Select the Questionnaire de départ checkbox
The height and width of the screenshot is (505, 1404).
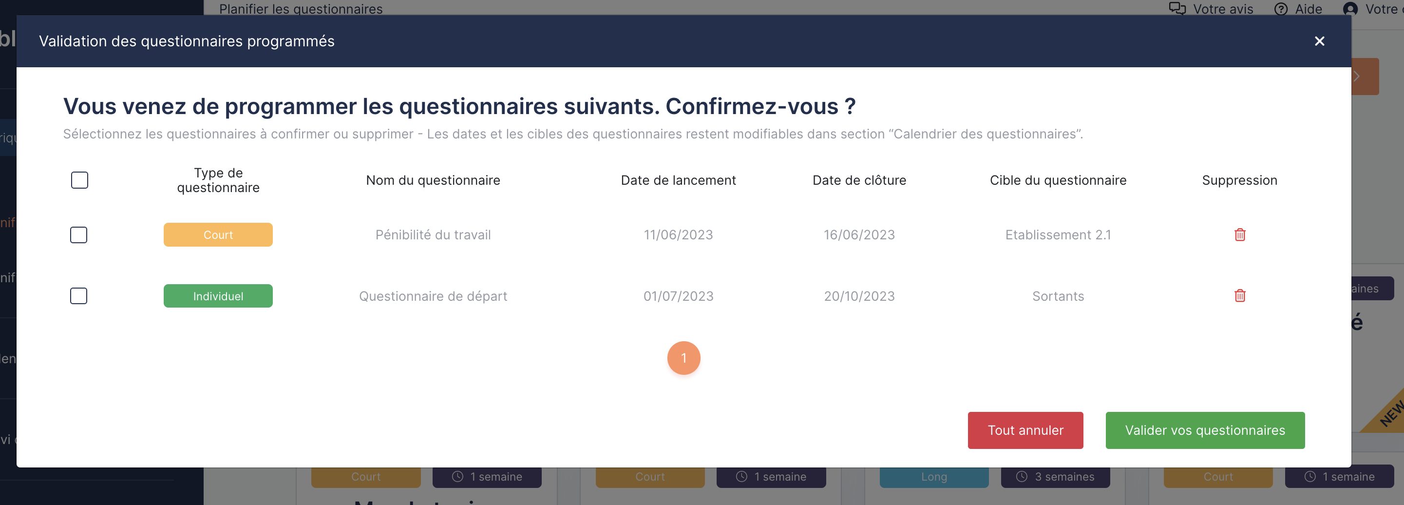(x=79, y=296)
